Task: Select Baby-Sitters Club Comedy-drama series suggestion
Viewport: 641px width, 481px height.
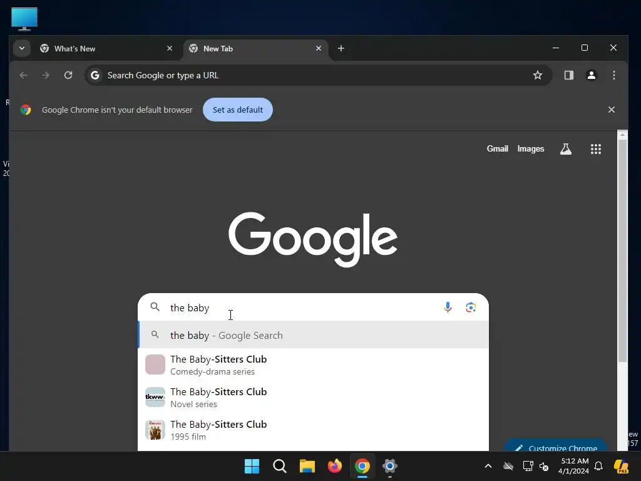Action: pos(314,365)
